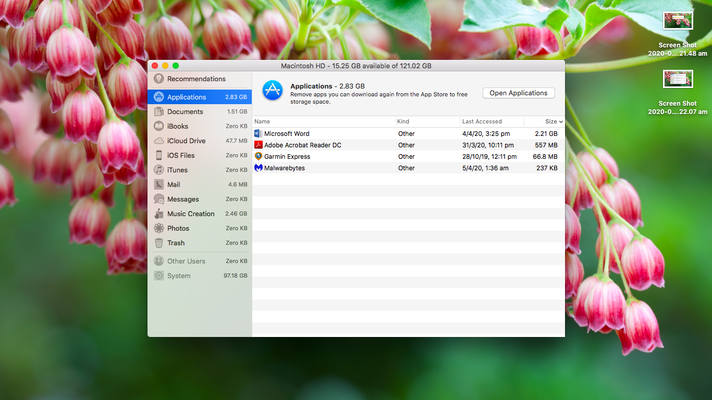This screenshot has width=712, height=400.
Task: Select the iOS Files phone icon
Action: [159, 155]
